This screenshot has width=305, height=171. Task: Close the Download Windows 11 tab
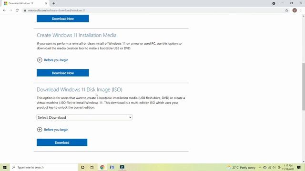[x=46, y=3]
